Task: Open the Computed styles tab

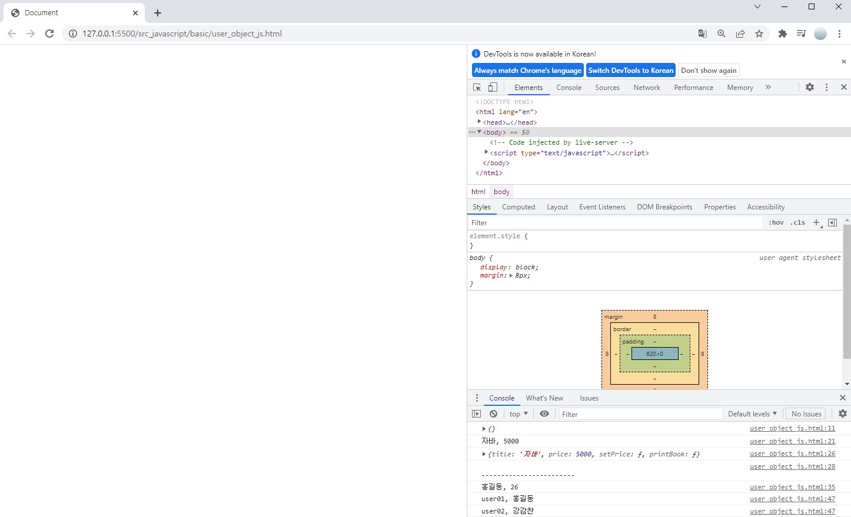Action: click(x=518, y=207)
